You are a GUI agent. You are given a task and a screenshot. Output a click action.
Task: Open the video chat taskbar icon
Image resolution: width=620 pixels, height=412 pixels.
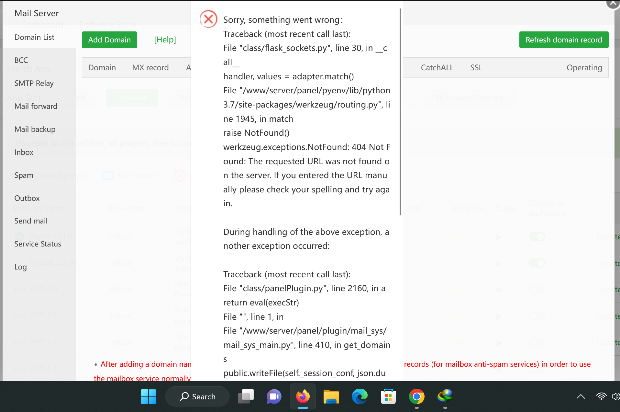(274, 396)
